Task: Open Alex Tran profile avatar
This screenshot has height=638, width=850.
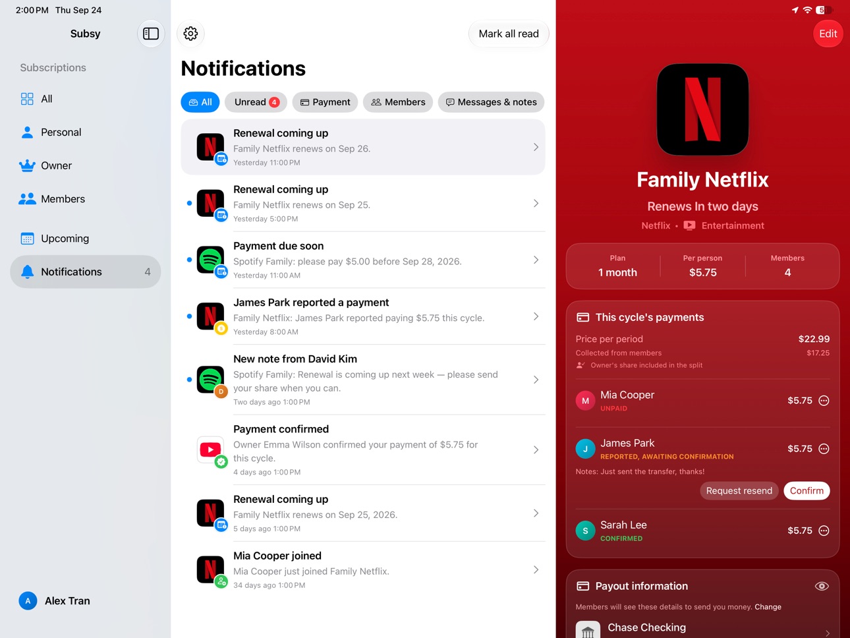Action: click(28, 601)
